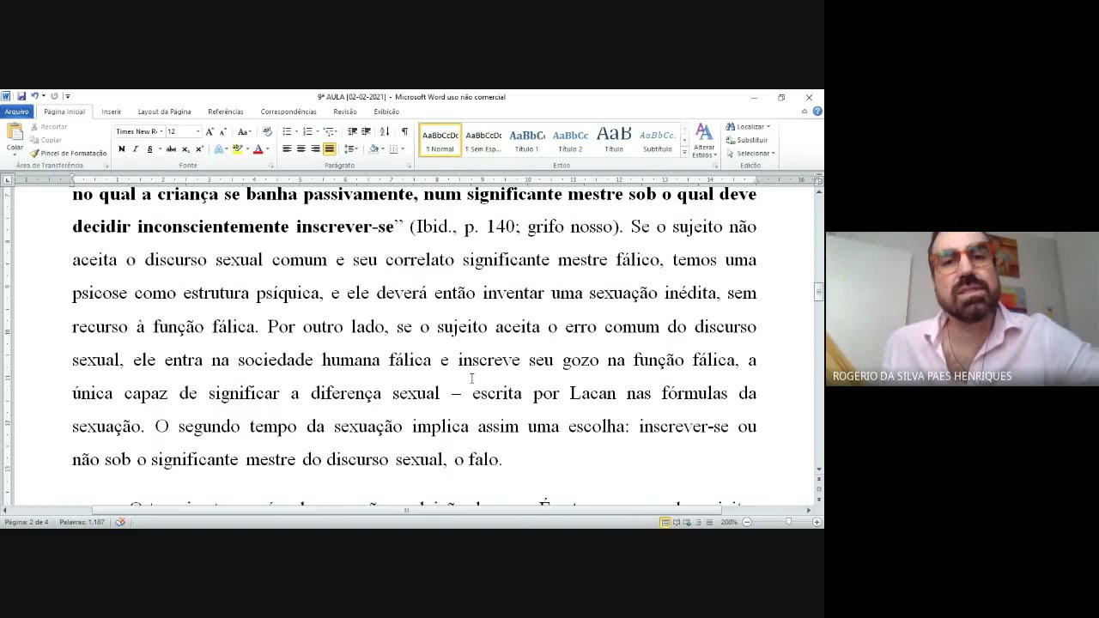
Task: Click Substituir replace button
Action: click(747, 140)
